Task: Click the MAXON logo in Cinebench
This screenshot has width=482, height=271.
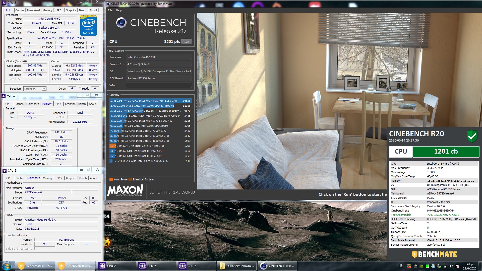Action: coord(125,191)
